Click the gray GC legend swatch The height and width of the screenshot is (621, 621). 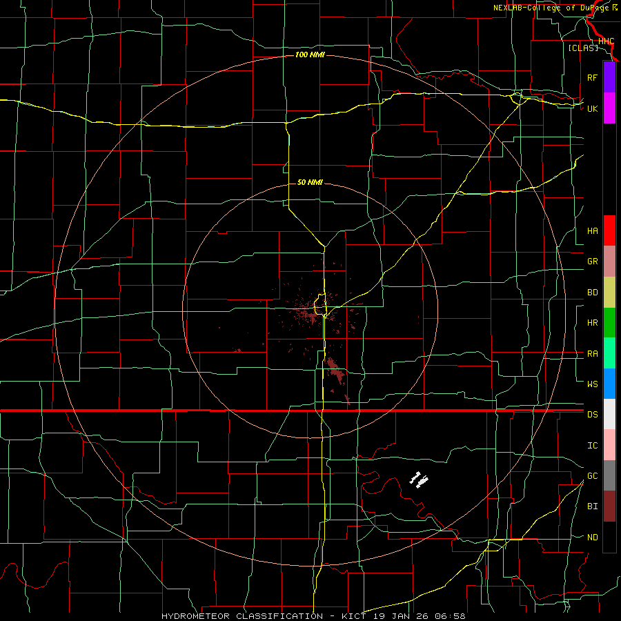609,475
